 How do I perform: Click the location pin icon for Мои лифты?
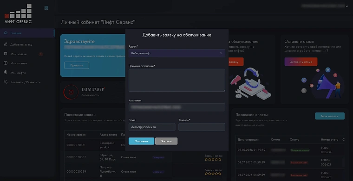(x=6, y=73)
